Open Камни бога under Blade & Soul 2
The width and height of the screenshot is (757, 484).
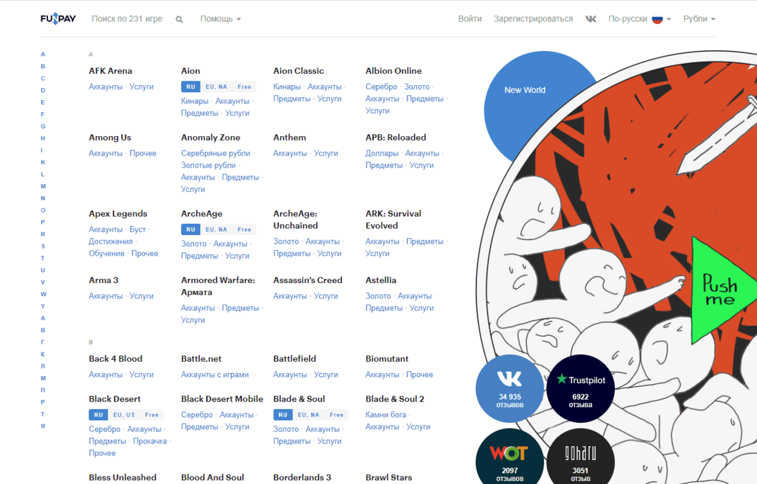(386, 415)
